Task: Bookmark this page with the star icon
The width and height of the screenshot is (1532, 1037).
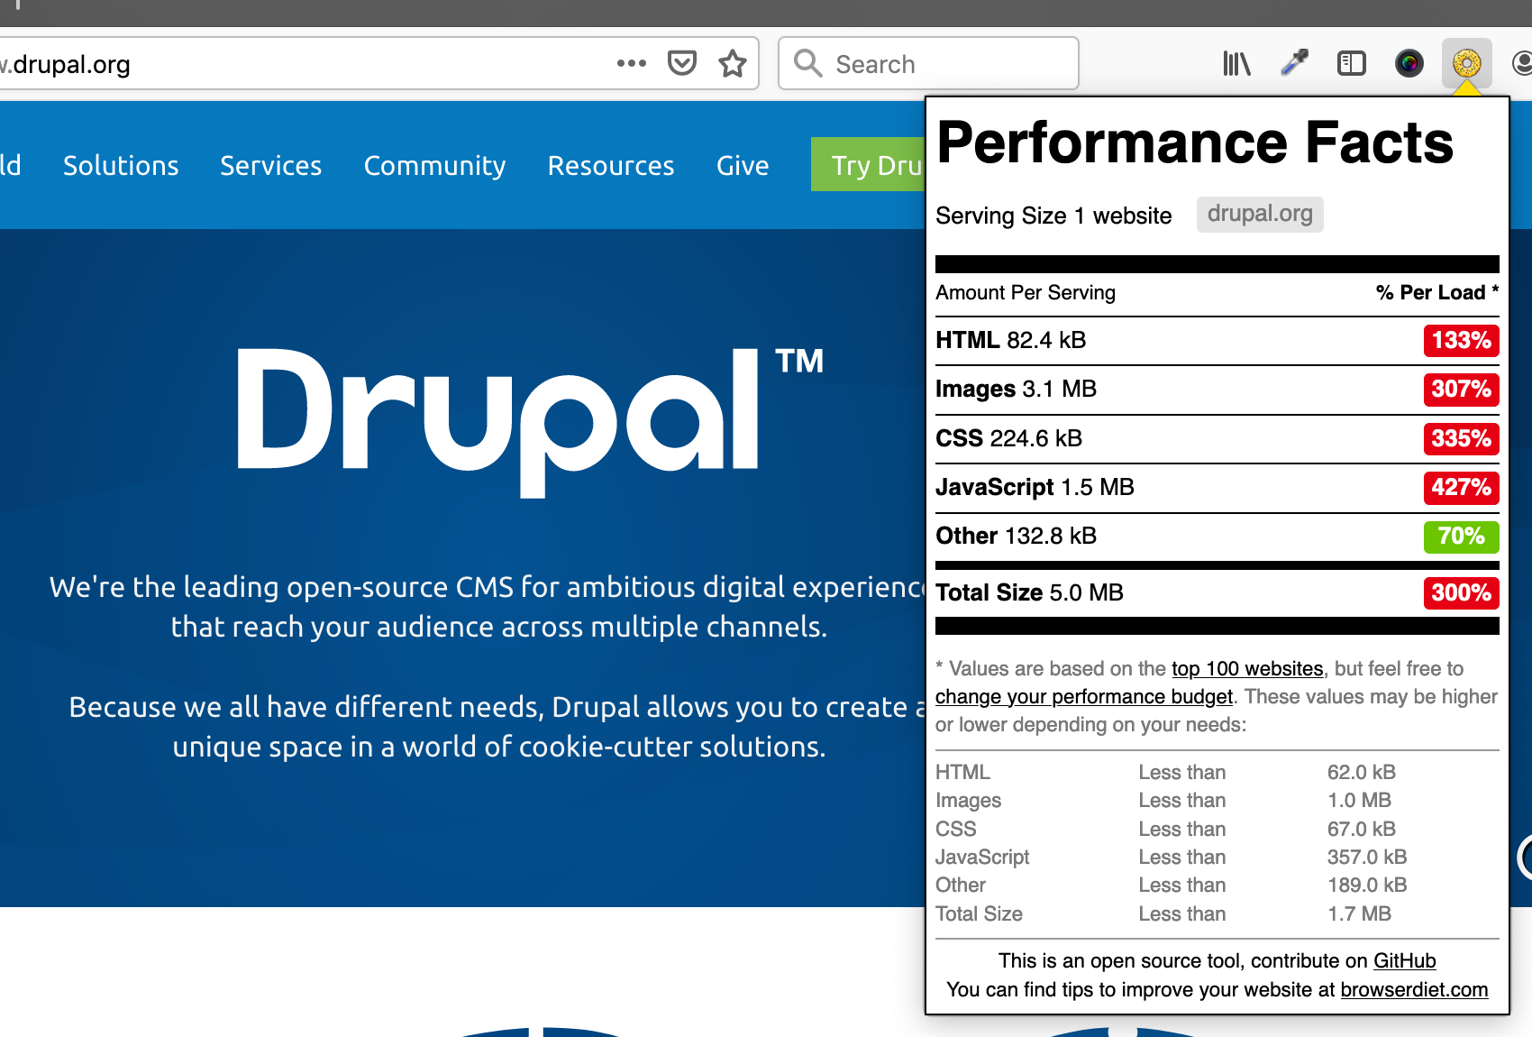Action: pos(733,63)
